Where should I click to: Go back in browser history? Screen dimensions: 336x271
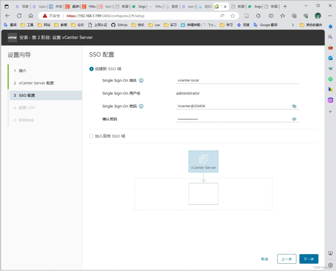coord(8,16)
